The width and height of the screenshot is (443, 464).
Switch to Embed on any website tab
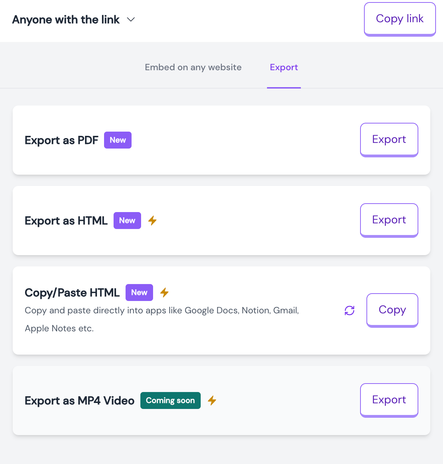pyautogui.click(x=193, y=67)
